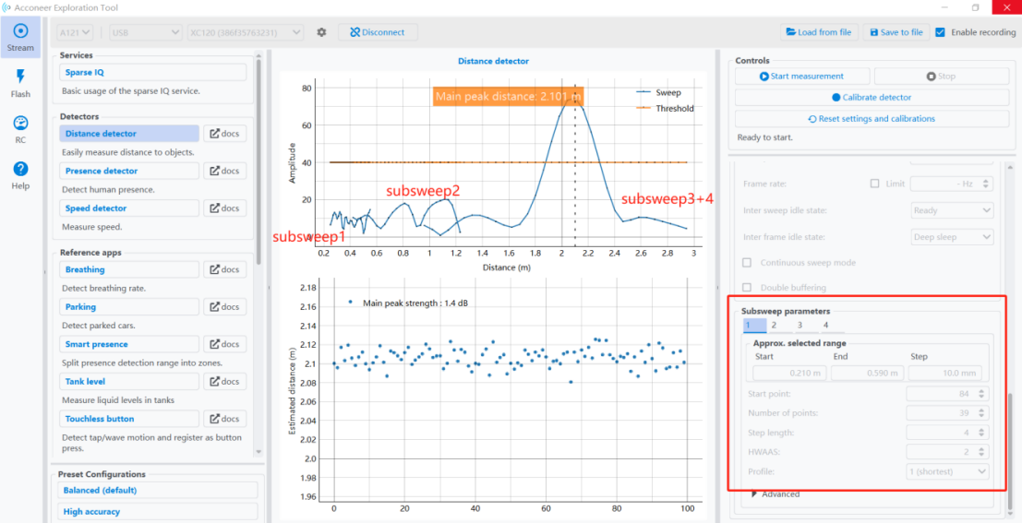Image resolution: width=1022 pixels, height=523 pixels.
Task: Click the range End field
Action: (868, 374)
